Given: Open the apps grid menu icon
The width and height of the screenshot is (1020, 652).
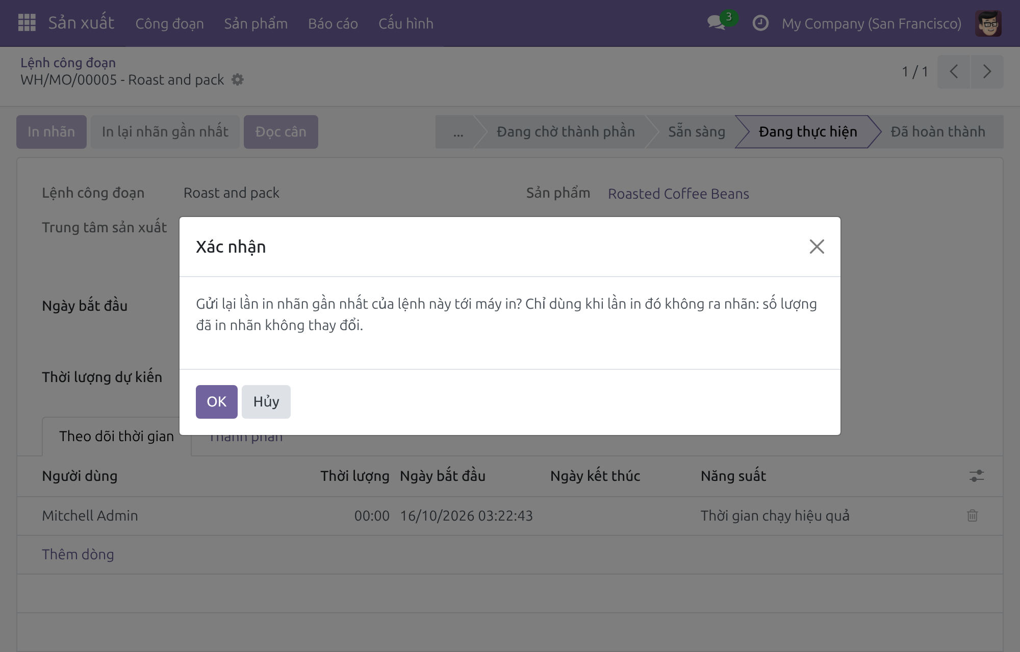Looking at the screenshot, I should (x=27, y=23).
